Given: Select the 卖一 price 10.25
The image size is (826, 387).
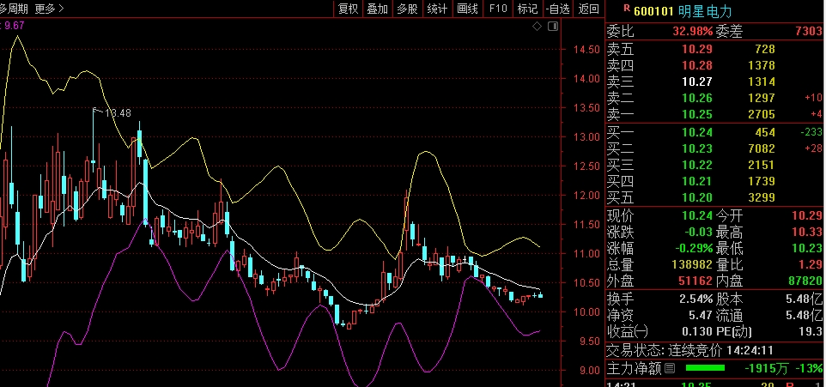Looking at the screenshot, I should tap(697, 115).
